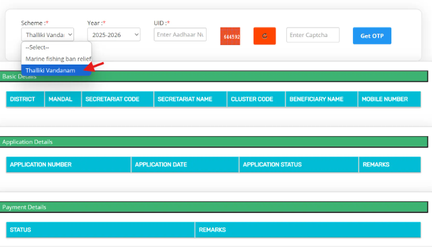This screenshot has height=247, width=432.
Task: Click the Application Details section bar
Action: coord(213,142)
